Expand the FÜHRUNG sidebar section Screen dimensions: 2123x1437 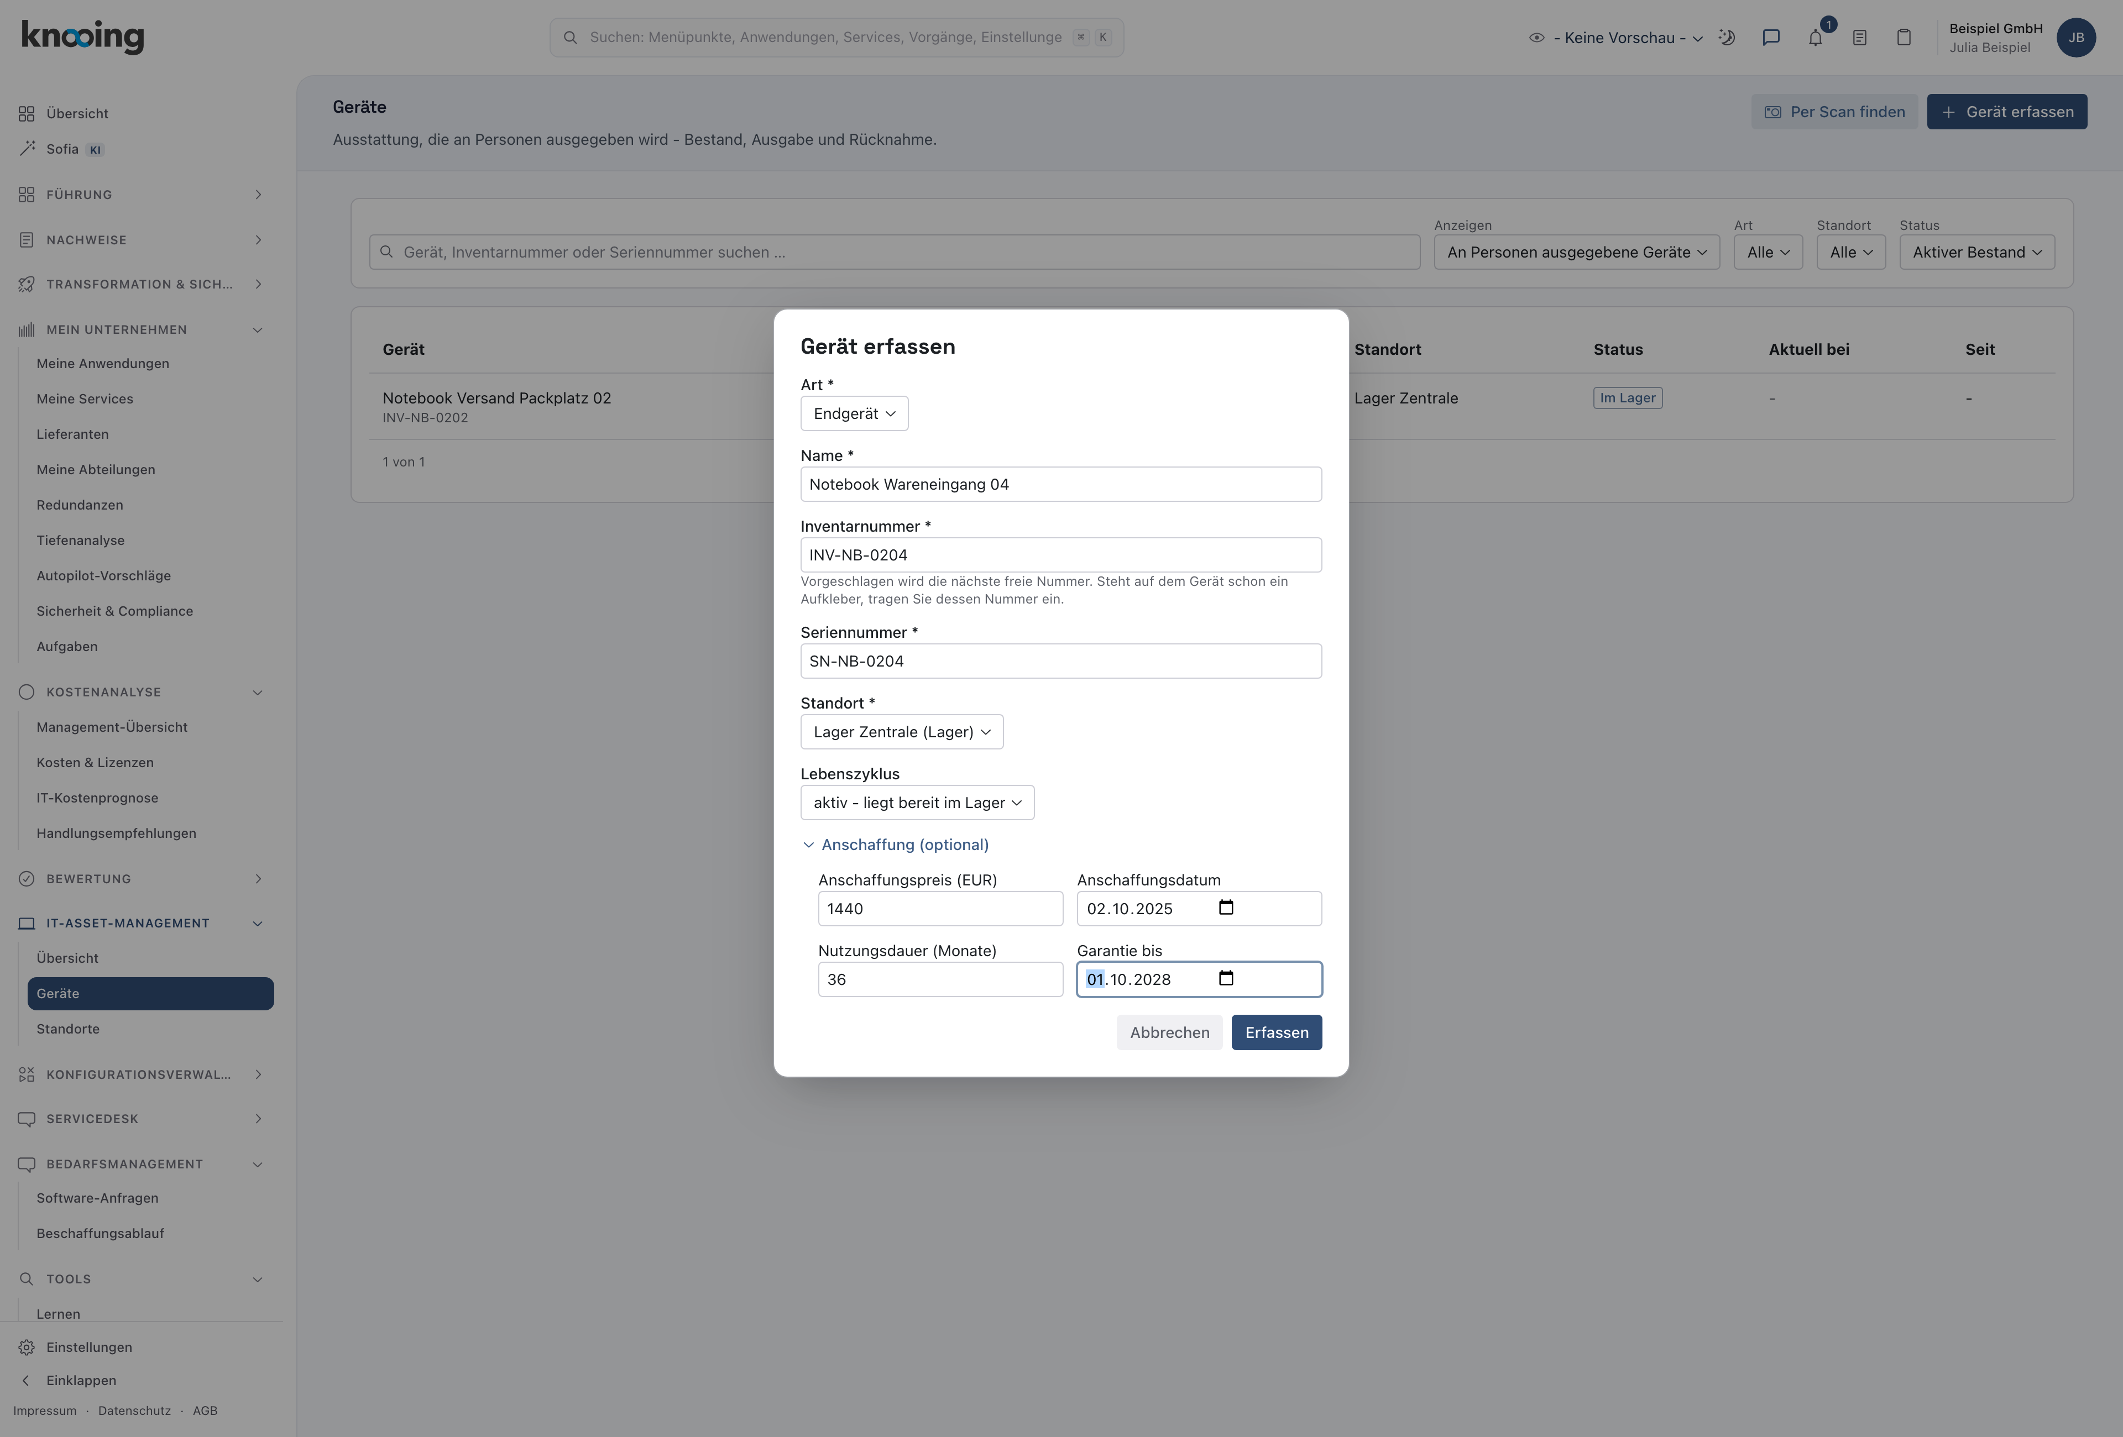tap(140, 195)
